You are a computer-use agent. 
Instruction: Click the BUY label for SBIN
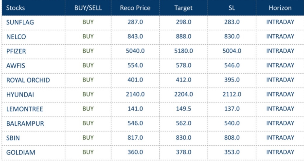point(88,138)
